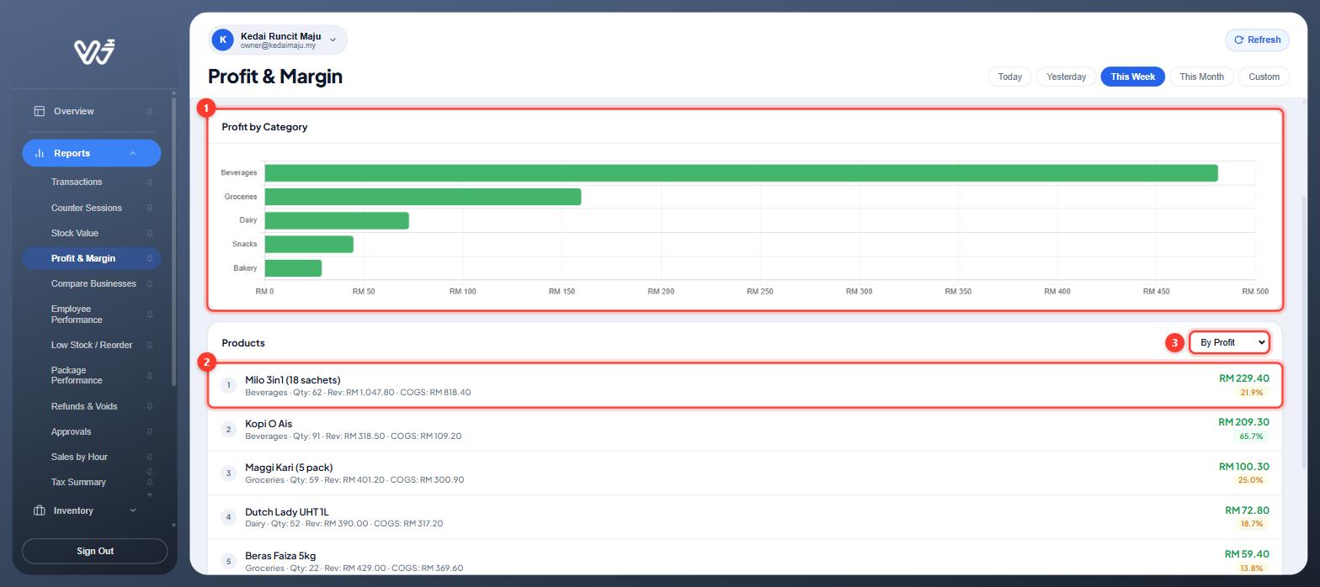Click the Sign Out button

(x=94, y=551)
